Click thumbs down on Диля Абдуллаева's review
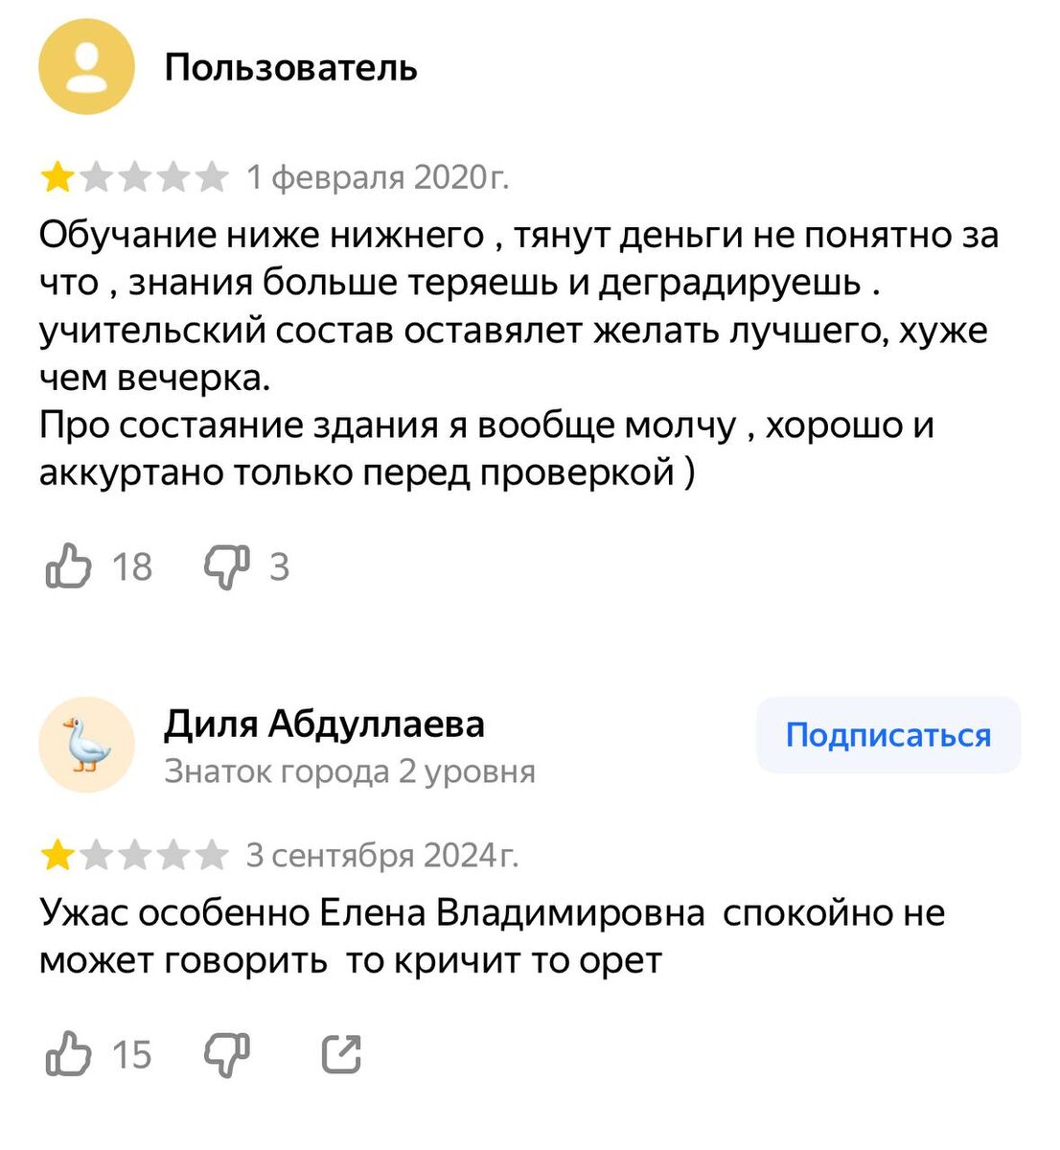The height and width of the screenshot is (1150, 1060). tap(226, 1054)
